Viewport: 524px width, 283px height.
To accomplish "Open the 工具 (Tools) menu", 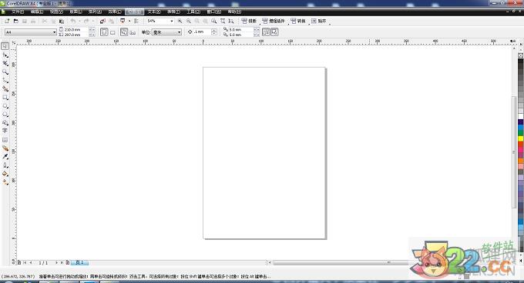I will coord(193,12).
